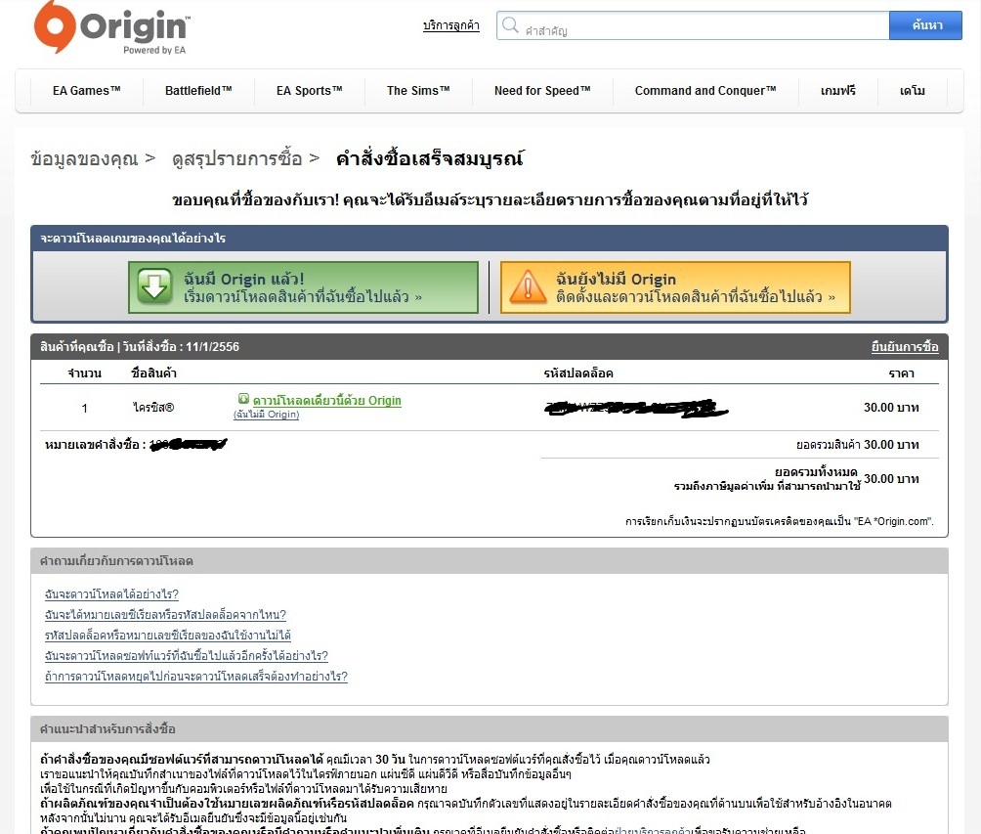981x834 pixels.
Task: Click the green ฉันมี Origin แล้ว button
Action: pos(303,287)
